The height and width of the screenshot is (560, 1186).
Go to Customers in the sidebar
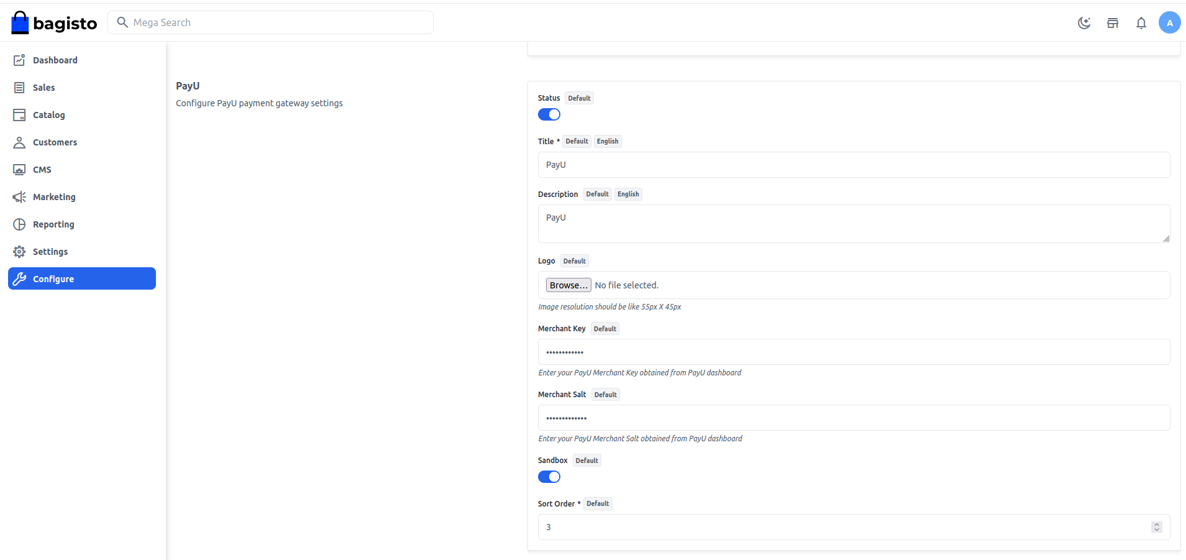click(55, 142)
